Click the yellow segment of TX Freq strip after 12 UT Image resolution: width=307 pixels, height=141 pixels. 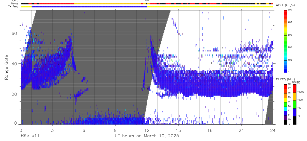click(x=210, y=6)
